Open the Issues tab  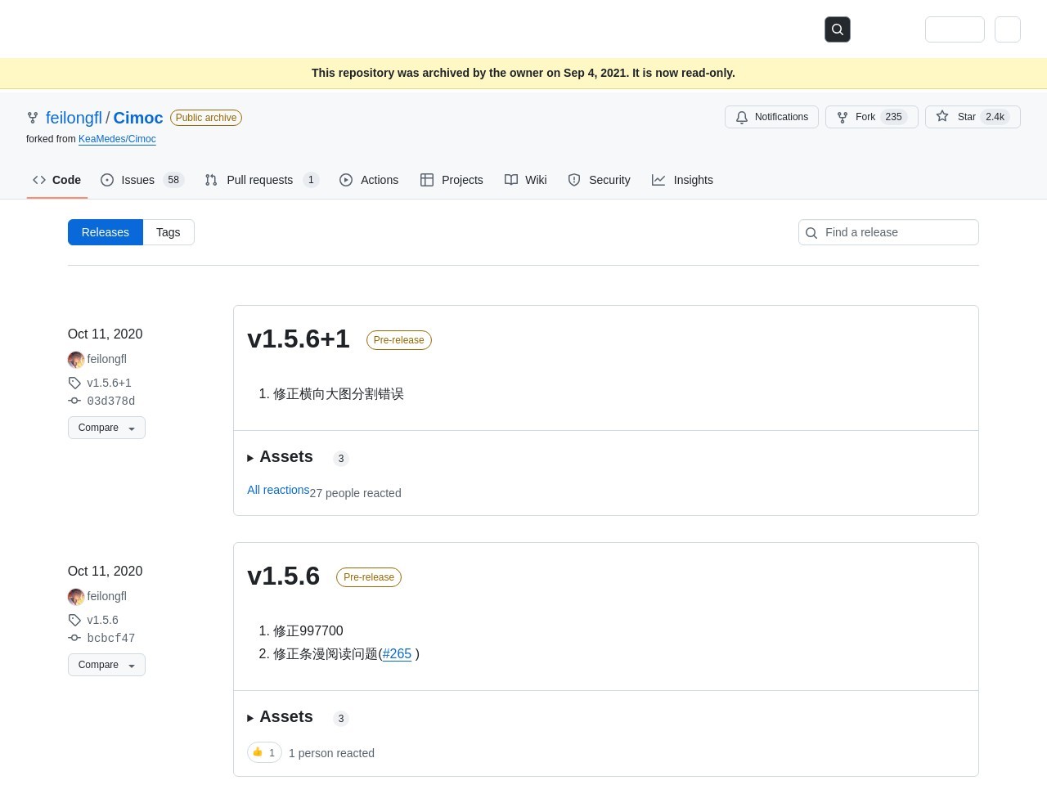[142, 180]
